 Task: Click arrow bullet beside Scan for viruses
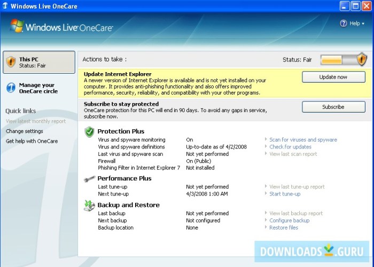[x=266, y=139]
